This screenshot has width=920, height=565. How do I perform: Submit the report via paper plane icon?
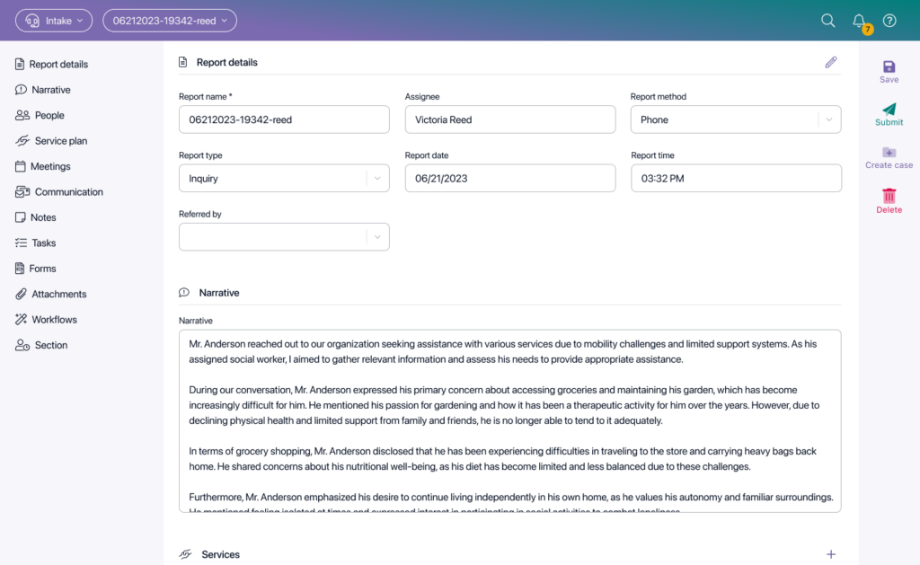tap(889, 114)
